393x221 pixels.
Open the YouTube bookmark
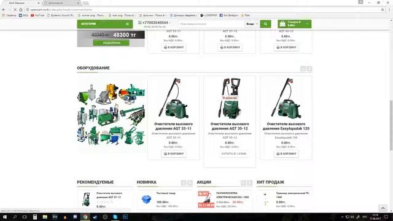tap(37, 15)
